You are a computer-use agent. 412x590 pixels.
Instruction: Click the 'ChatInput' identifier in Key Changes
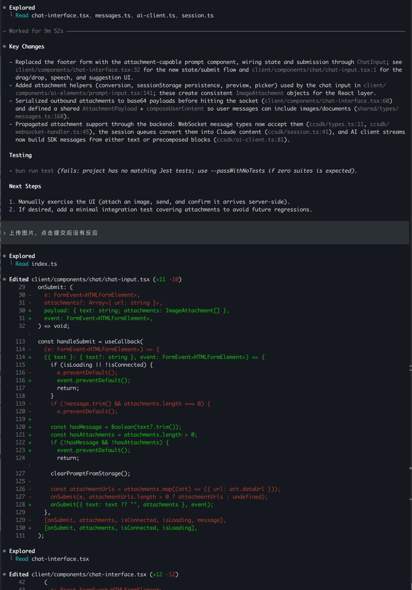[x=372, y=62]
